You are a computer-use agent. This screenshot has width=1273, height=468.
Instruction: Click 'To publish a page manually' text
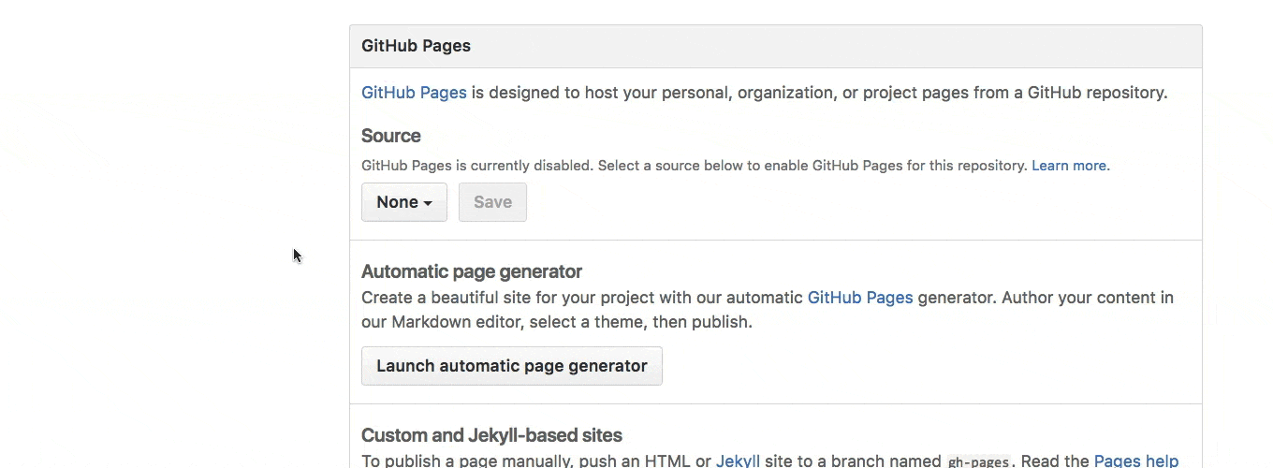pos(468,461)
